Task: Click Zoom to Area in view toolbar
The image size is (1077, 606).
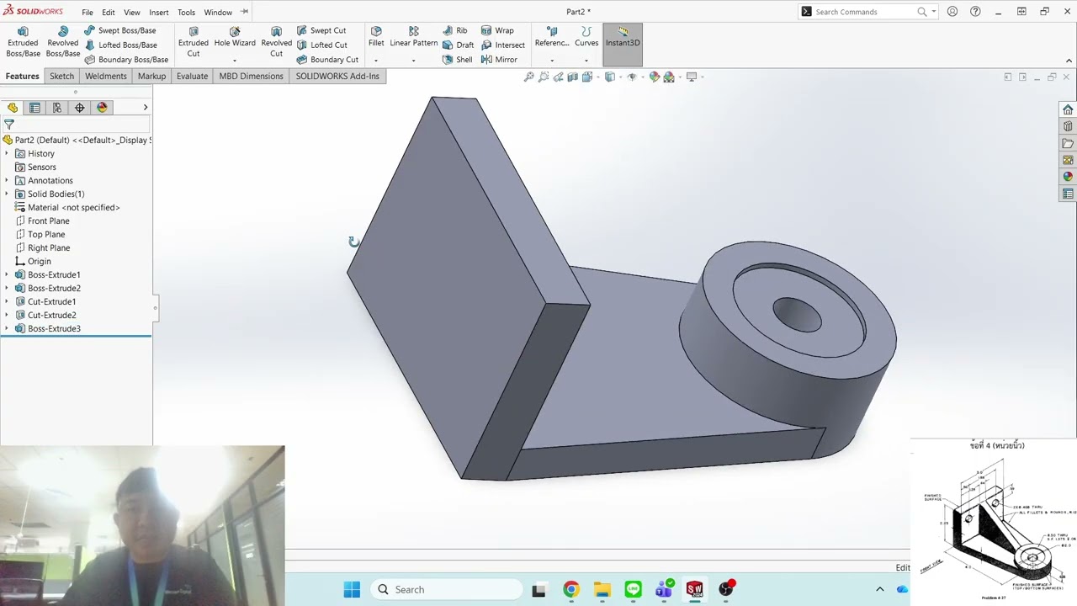Action: click(x=544, y=77)
